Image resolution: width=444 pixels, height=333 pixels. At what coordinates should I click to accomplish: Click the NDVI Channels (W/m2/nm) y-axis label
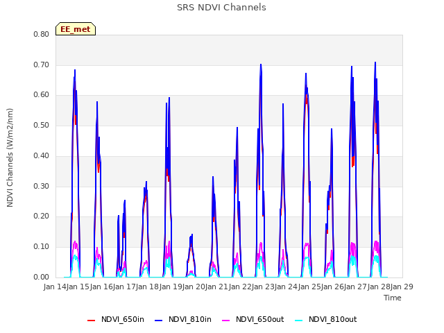coord(10,157)
